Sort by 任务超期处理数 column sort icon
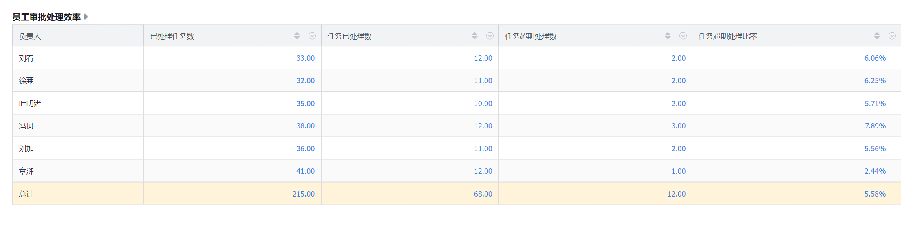 coord(668,36)
